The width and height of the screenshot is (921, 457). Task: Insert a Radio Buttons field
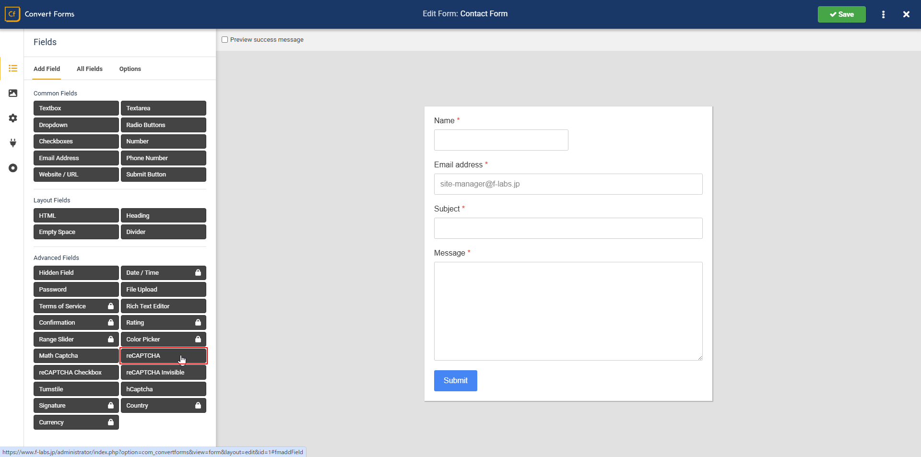pos(163,125)
